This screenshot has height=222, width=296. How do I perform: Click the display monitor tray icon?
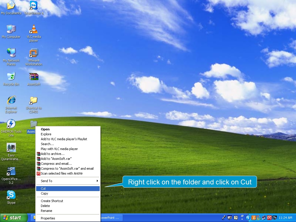[274, 218]
